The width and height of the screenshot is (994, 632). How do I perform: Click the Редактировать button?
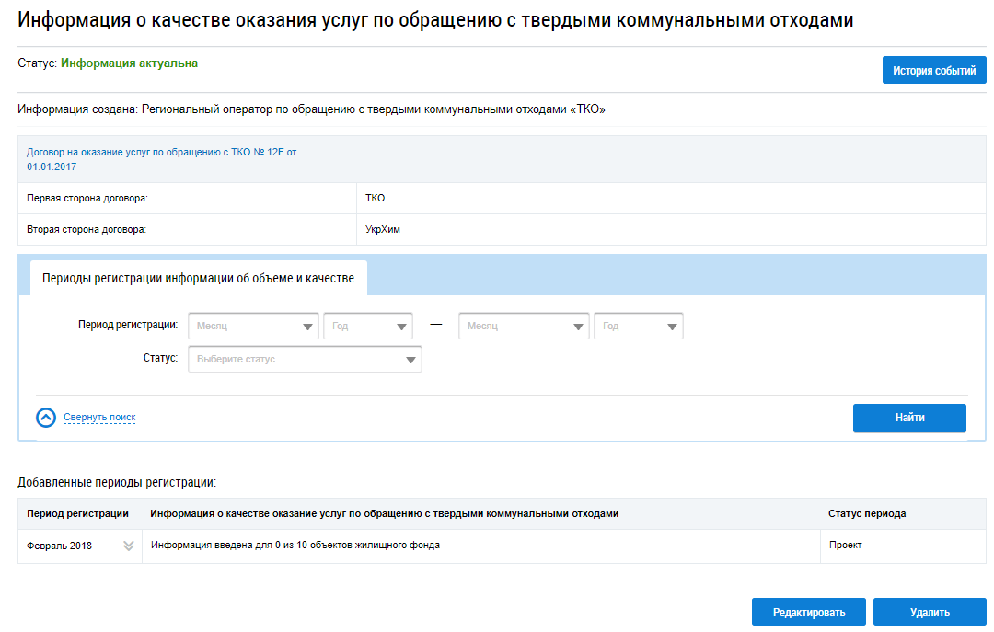(809, 613)
